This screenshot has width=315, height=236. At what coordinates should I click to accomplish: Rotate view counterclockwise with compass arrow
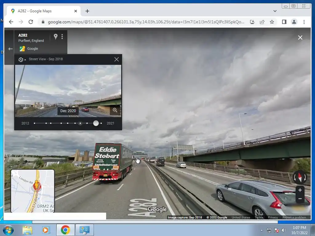tap(295, 177)
